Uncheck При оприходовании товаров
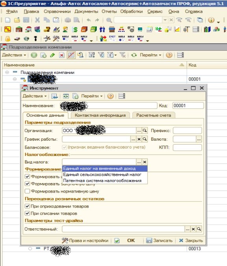Image resolution: width=227 pixels, height=266 pixels. pyautogui.click(x=28, y=206)
